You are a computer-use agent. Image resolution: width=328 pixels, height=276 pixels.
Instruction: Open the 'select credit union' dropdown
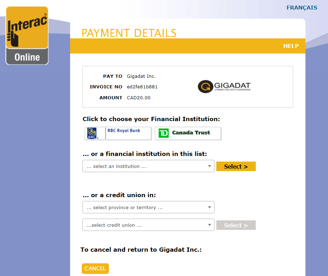coord(149,225)
